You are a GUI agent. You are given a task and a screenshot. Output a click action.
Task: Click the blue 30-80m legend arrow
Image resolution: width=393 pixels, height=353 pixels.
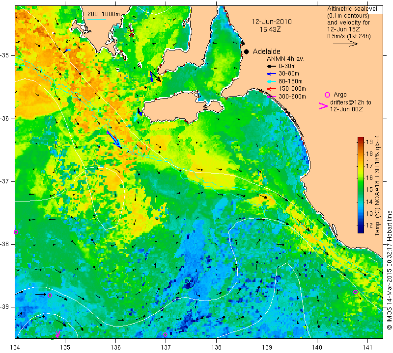point(272,74)
